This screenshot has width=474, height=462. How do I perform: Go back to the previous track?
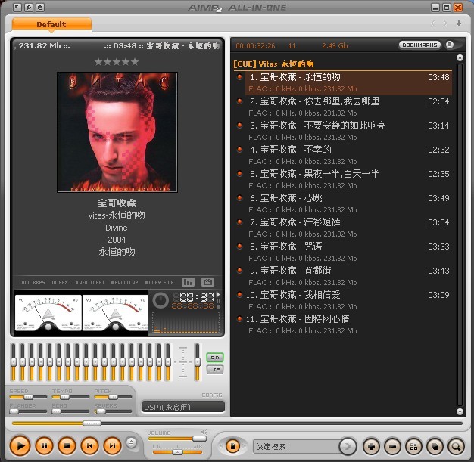(x=89, y=446)
